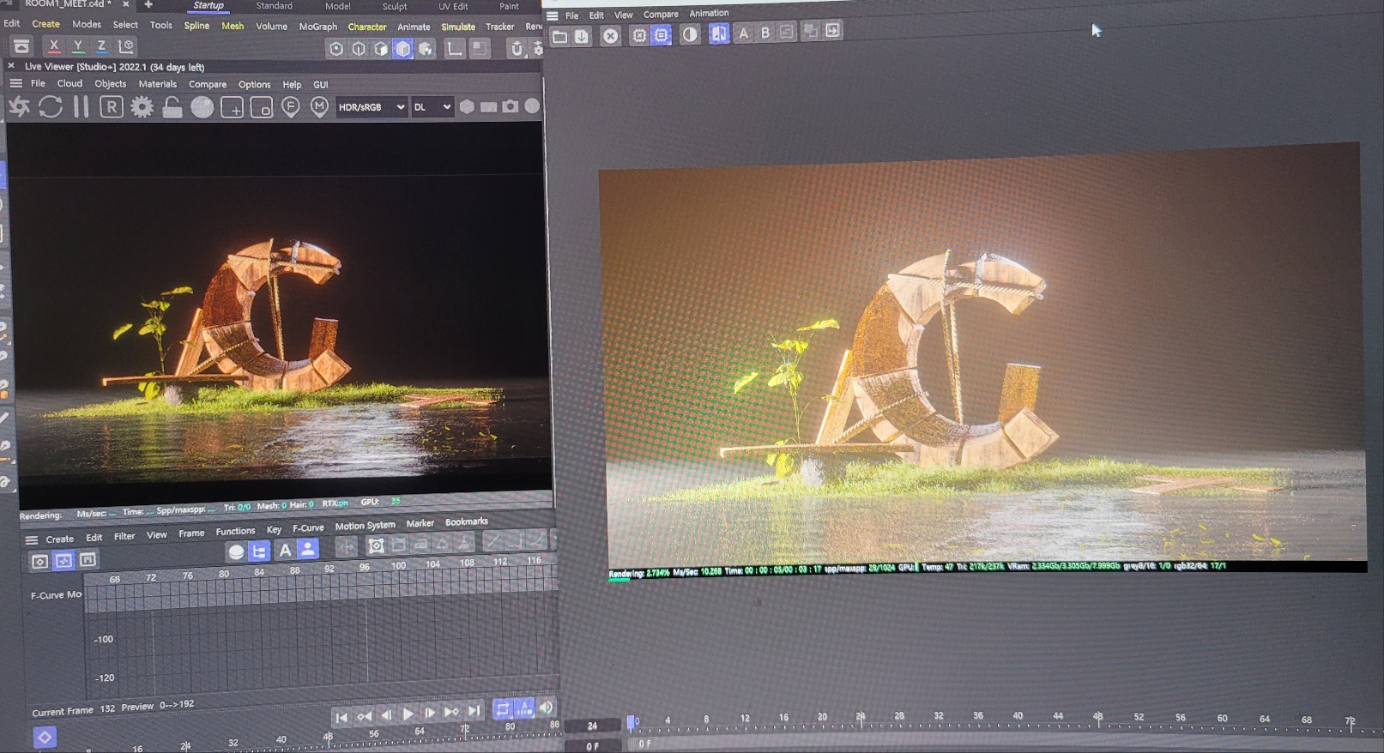Click the camera snapshot icon in Live Viewer
Screen dimensions: 1384x753
tap(511, 106)
